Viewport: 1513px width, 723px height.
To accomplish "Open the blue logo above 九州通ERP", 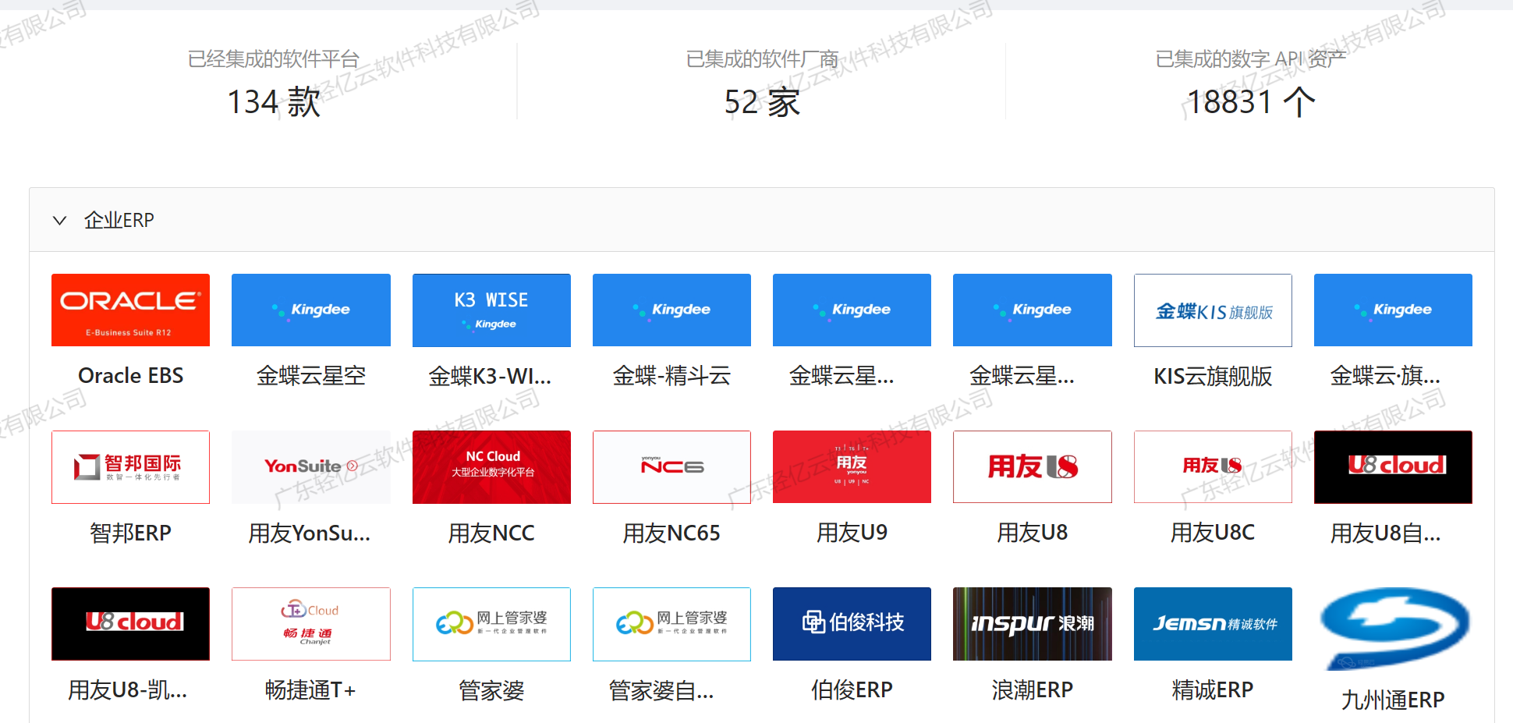I will click(x=1393, y=629).
